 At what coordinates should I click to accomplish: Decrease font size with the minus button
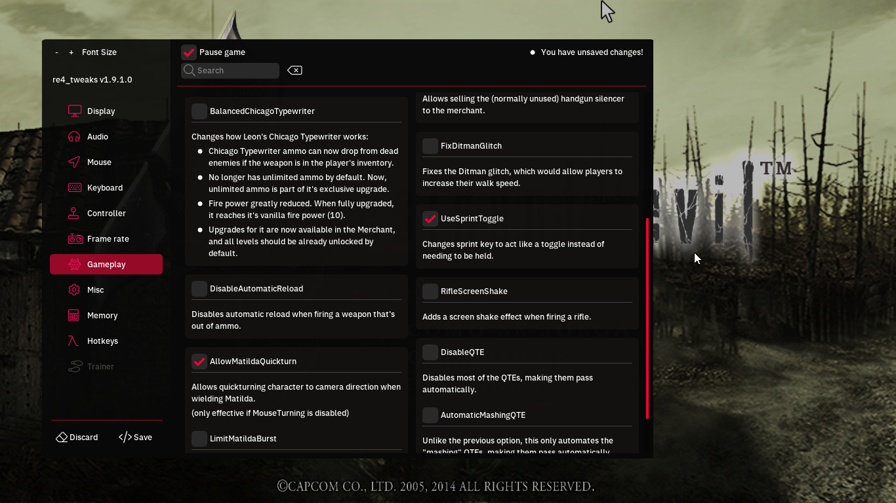(x=56, y=52)
